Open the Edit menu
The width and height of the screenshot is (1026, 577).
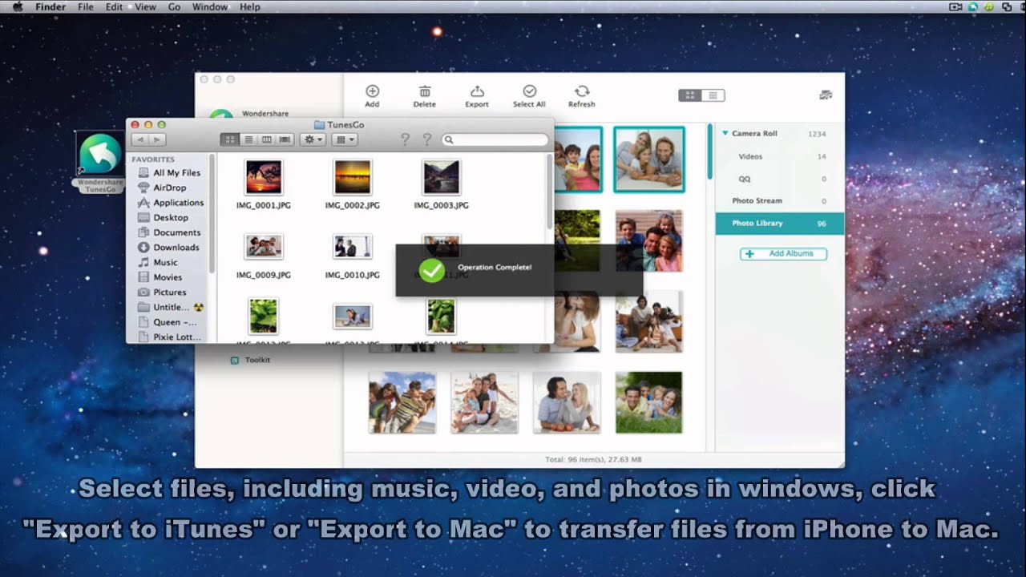(114, 6)
